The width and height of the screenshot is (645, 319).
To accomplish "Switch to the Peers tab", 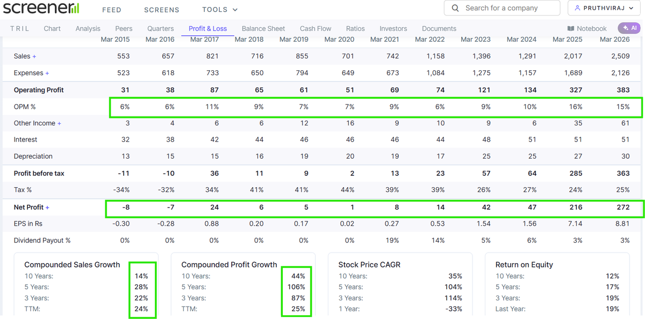I will pos(124,28).
